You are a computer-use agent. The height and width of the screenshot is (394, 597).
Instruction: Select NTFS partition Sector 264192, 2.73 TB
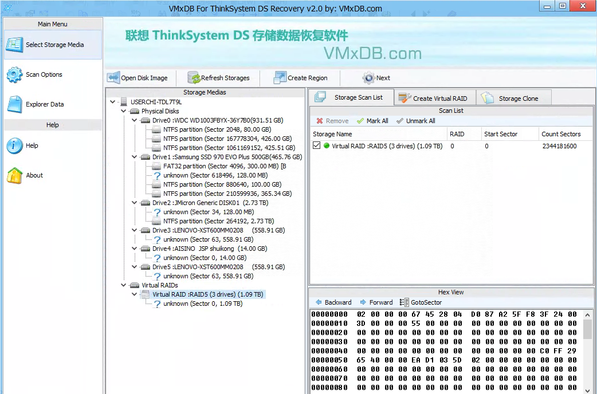point(218,221)
